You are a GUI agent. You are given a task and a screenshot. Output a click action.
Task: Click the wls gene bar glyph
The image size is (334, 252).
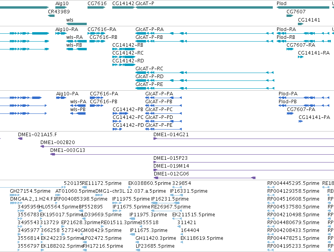tap(77, 24)
